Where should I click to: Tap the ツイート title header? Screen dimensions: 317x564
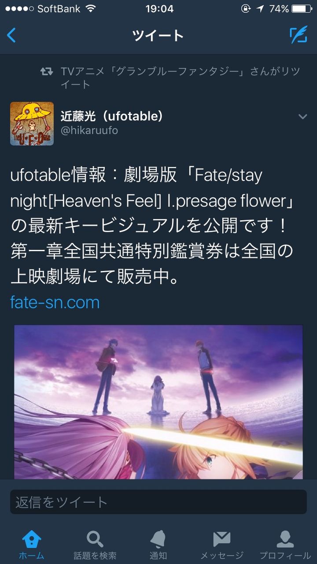[x=158, y=36]
